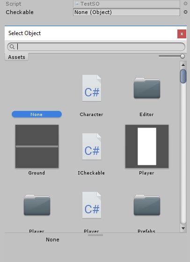Adjust the icon size slider handle

pos(183,56)
